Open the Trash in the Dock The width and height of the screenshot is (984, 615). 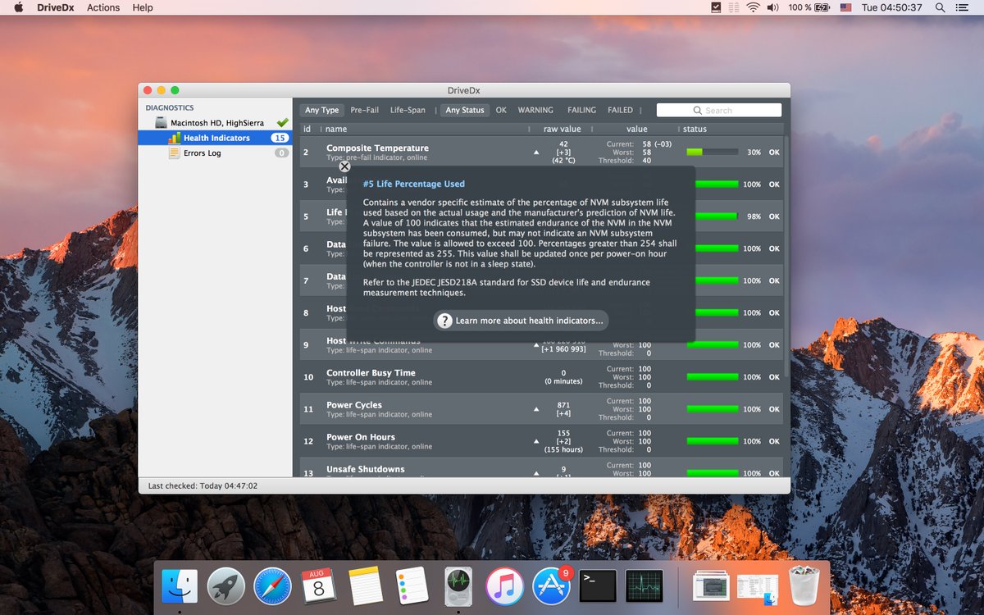(804, 586)
